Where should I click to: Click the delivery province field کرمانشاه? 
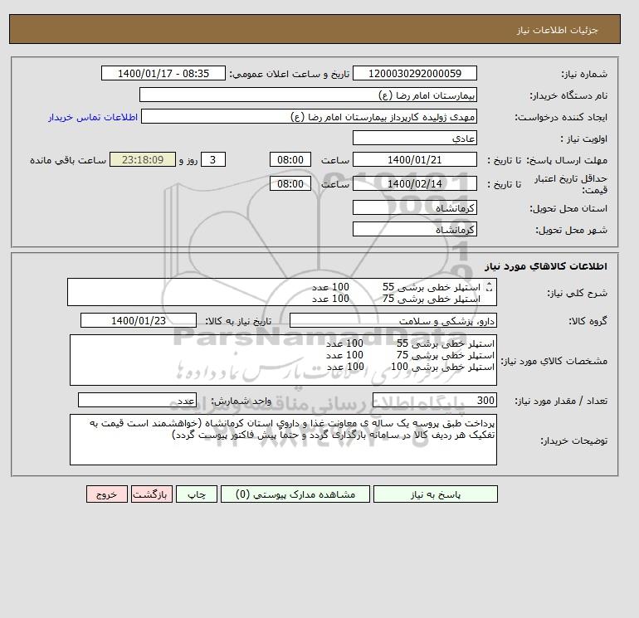point(414,207)
